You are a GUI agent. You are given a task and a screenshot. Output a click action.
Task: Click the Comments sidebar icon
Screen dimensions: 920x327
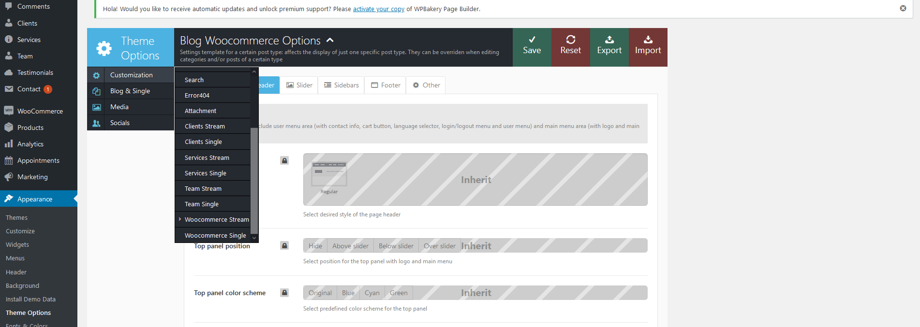tap(9, 6)
